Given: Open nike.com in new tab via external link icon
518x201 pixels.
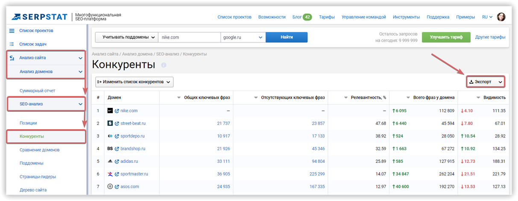Looking at the screenshot, I should [117, 110].
